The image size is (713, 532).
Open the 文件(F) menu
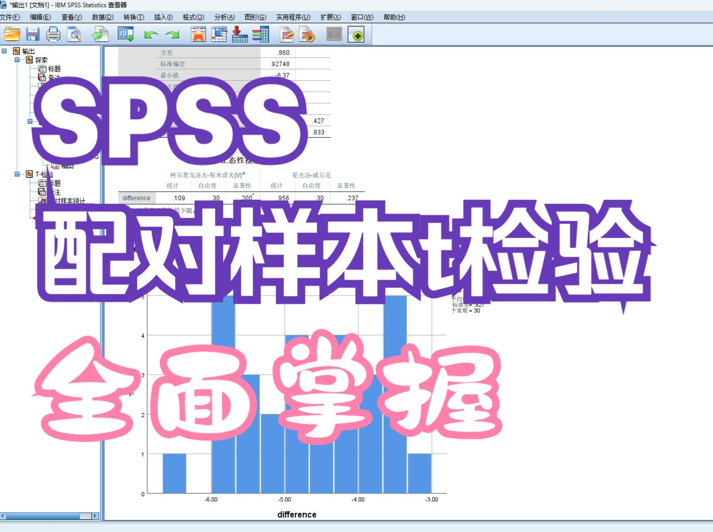10,17
